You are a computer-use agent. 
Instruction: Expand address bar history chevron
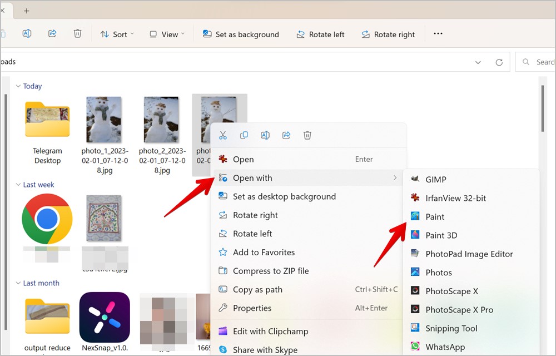coord(478,62)
